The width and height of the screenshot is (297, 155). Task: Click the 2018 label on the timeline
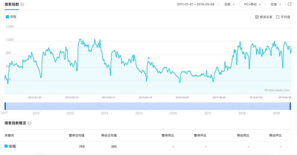tap(242, 113)
